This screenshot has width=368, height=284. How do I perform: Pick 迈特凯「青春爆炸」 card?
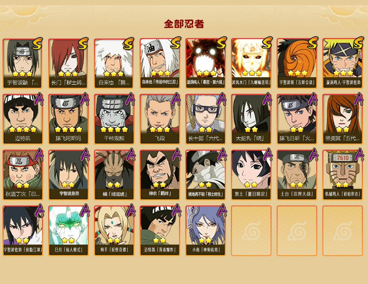coord(160,231)
